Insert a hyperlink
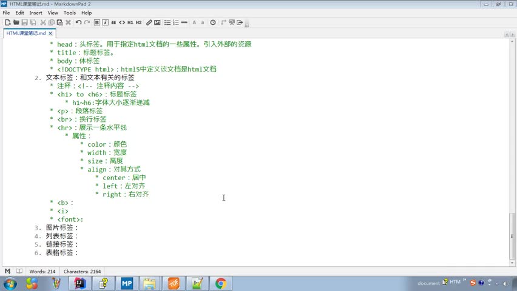517x291 pixels. (x=149, y=22)
